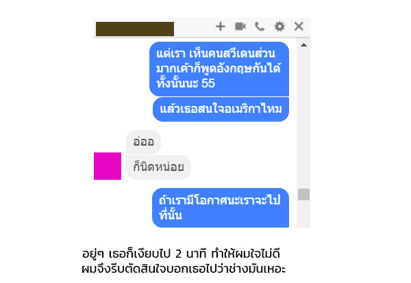This screenshot has width=411, height=283.
Task: Start a voice call with the phone icon
Action: point(260,27)
